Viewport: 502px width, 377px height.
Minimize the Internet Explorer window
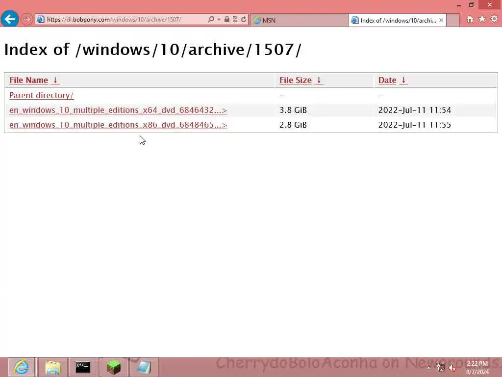click(x=459, y=5)
